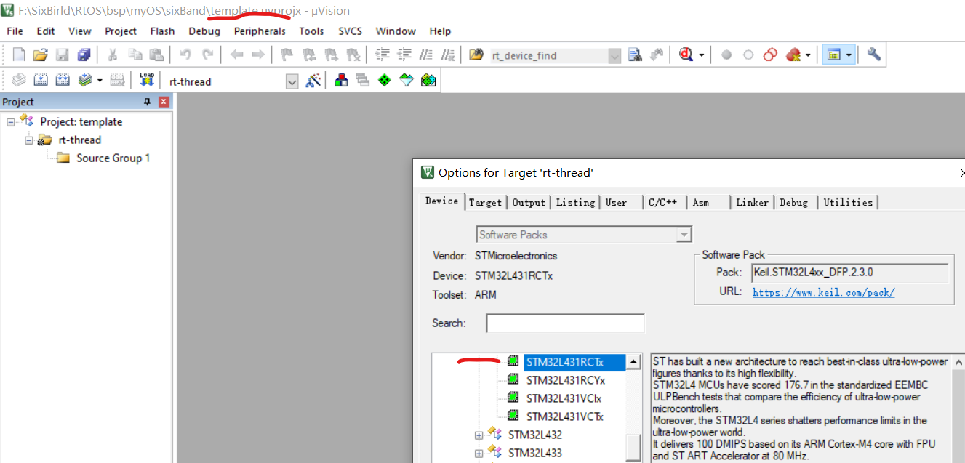This screenshot has width=965, height=463.
Task: Select STM32L431RCYx in device list
Action: pyautogui.click(x=566, y=380)
